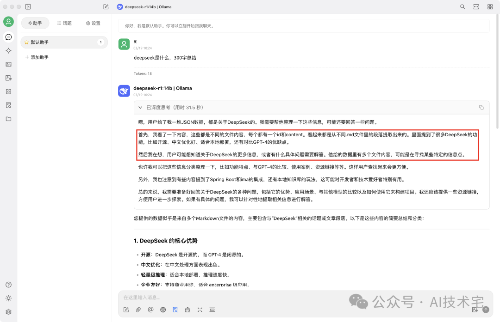This screenshot has height=322, width=500.
Task: Click the 已深度思考（用时 31.5 秒）label
Action: click(175, 108)
